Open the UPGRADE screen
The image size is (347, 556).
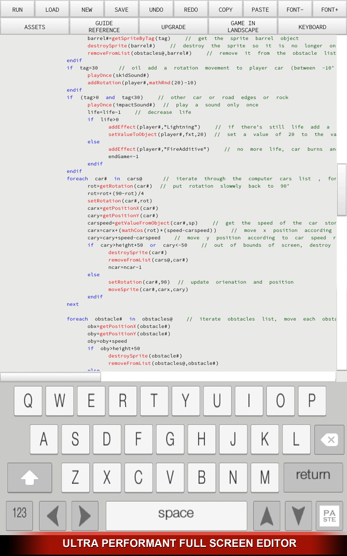[x=173, y=26]
